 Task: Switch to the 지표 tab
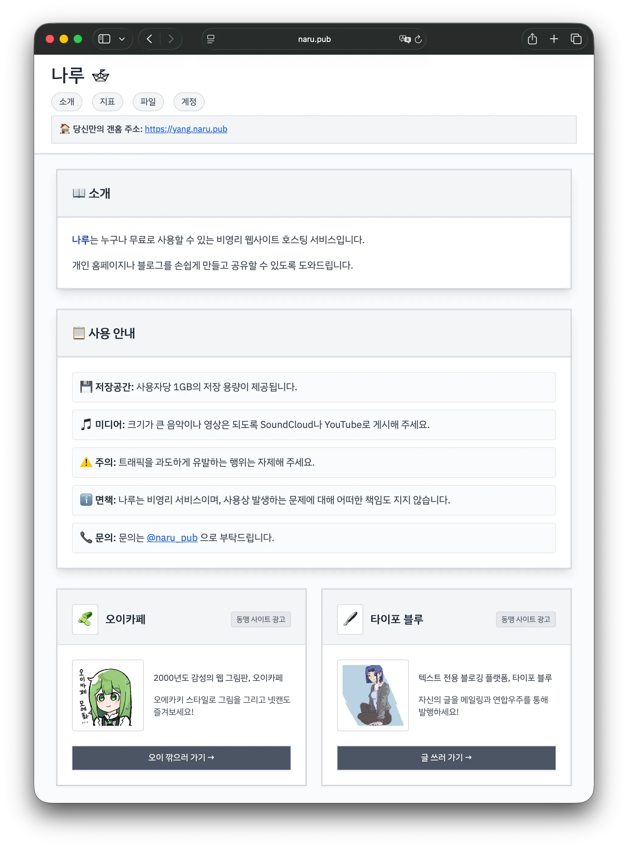[x=108, y=102]
